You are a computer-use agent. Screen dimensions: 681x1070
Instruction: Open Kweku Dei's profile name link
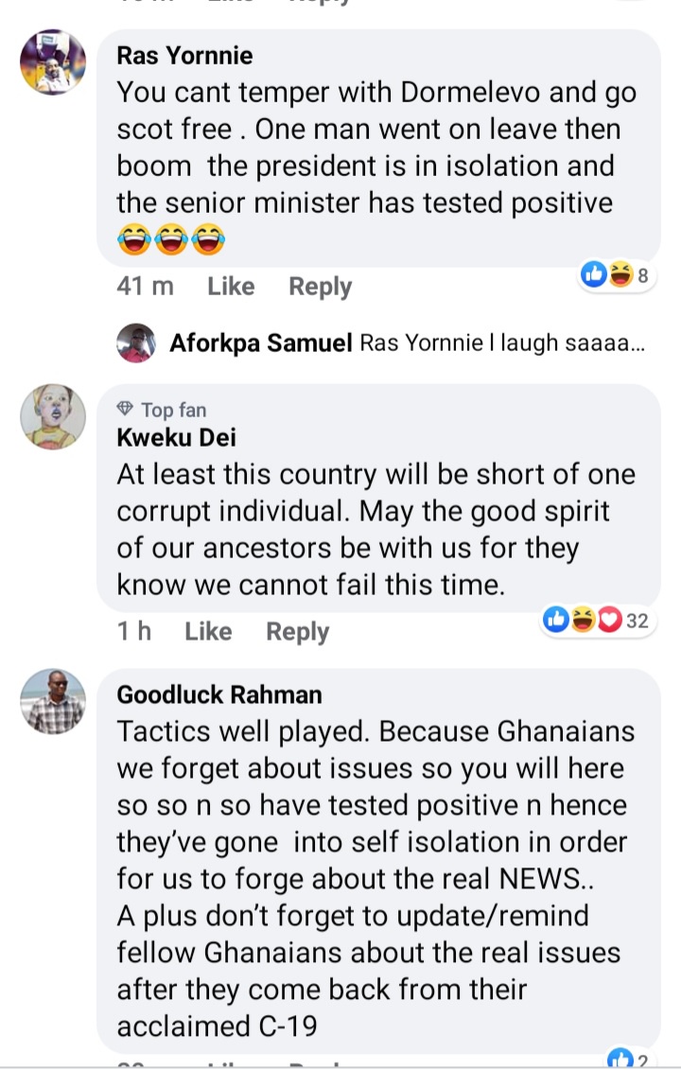177,437
